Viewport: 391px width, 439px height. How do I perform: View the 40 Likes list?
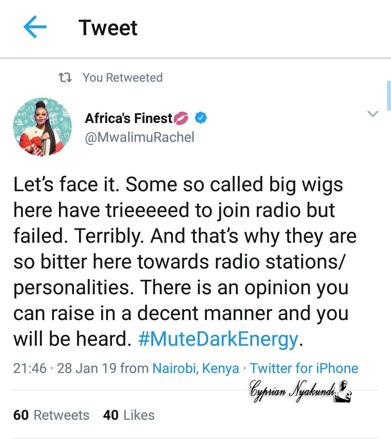129,415
